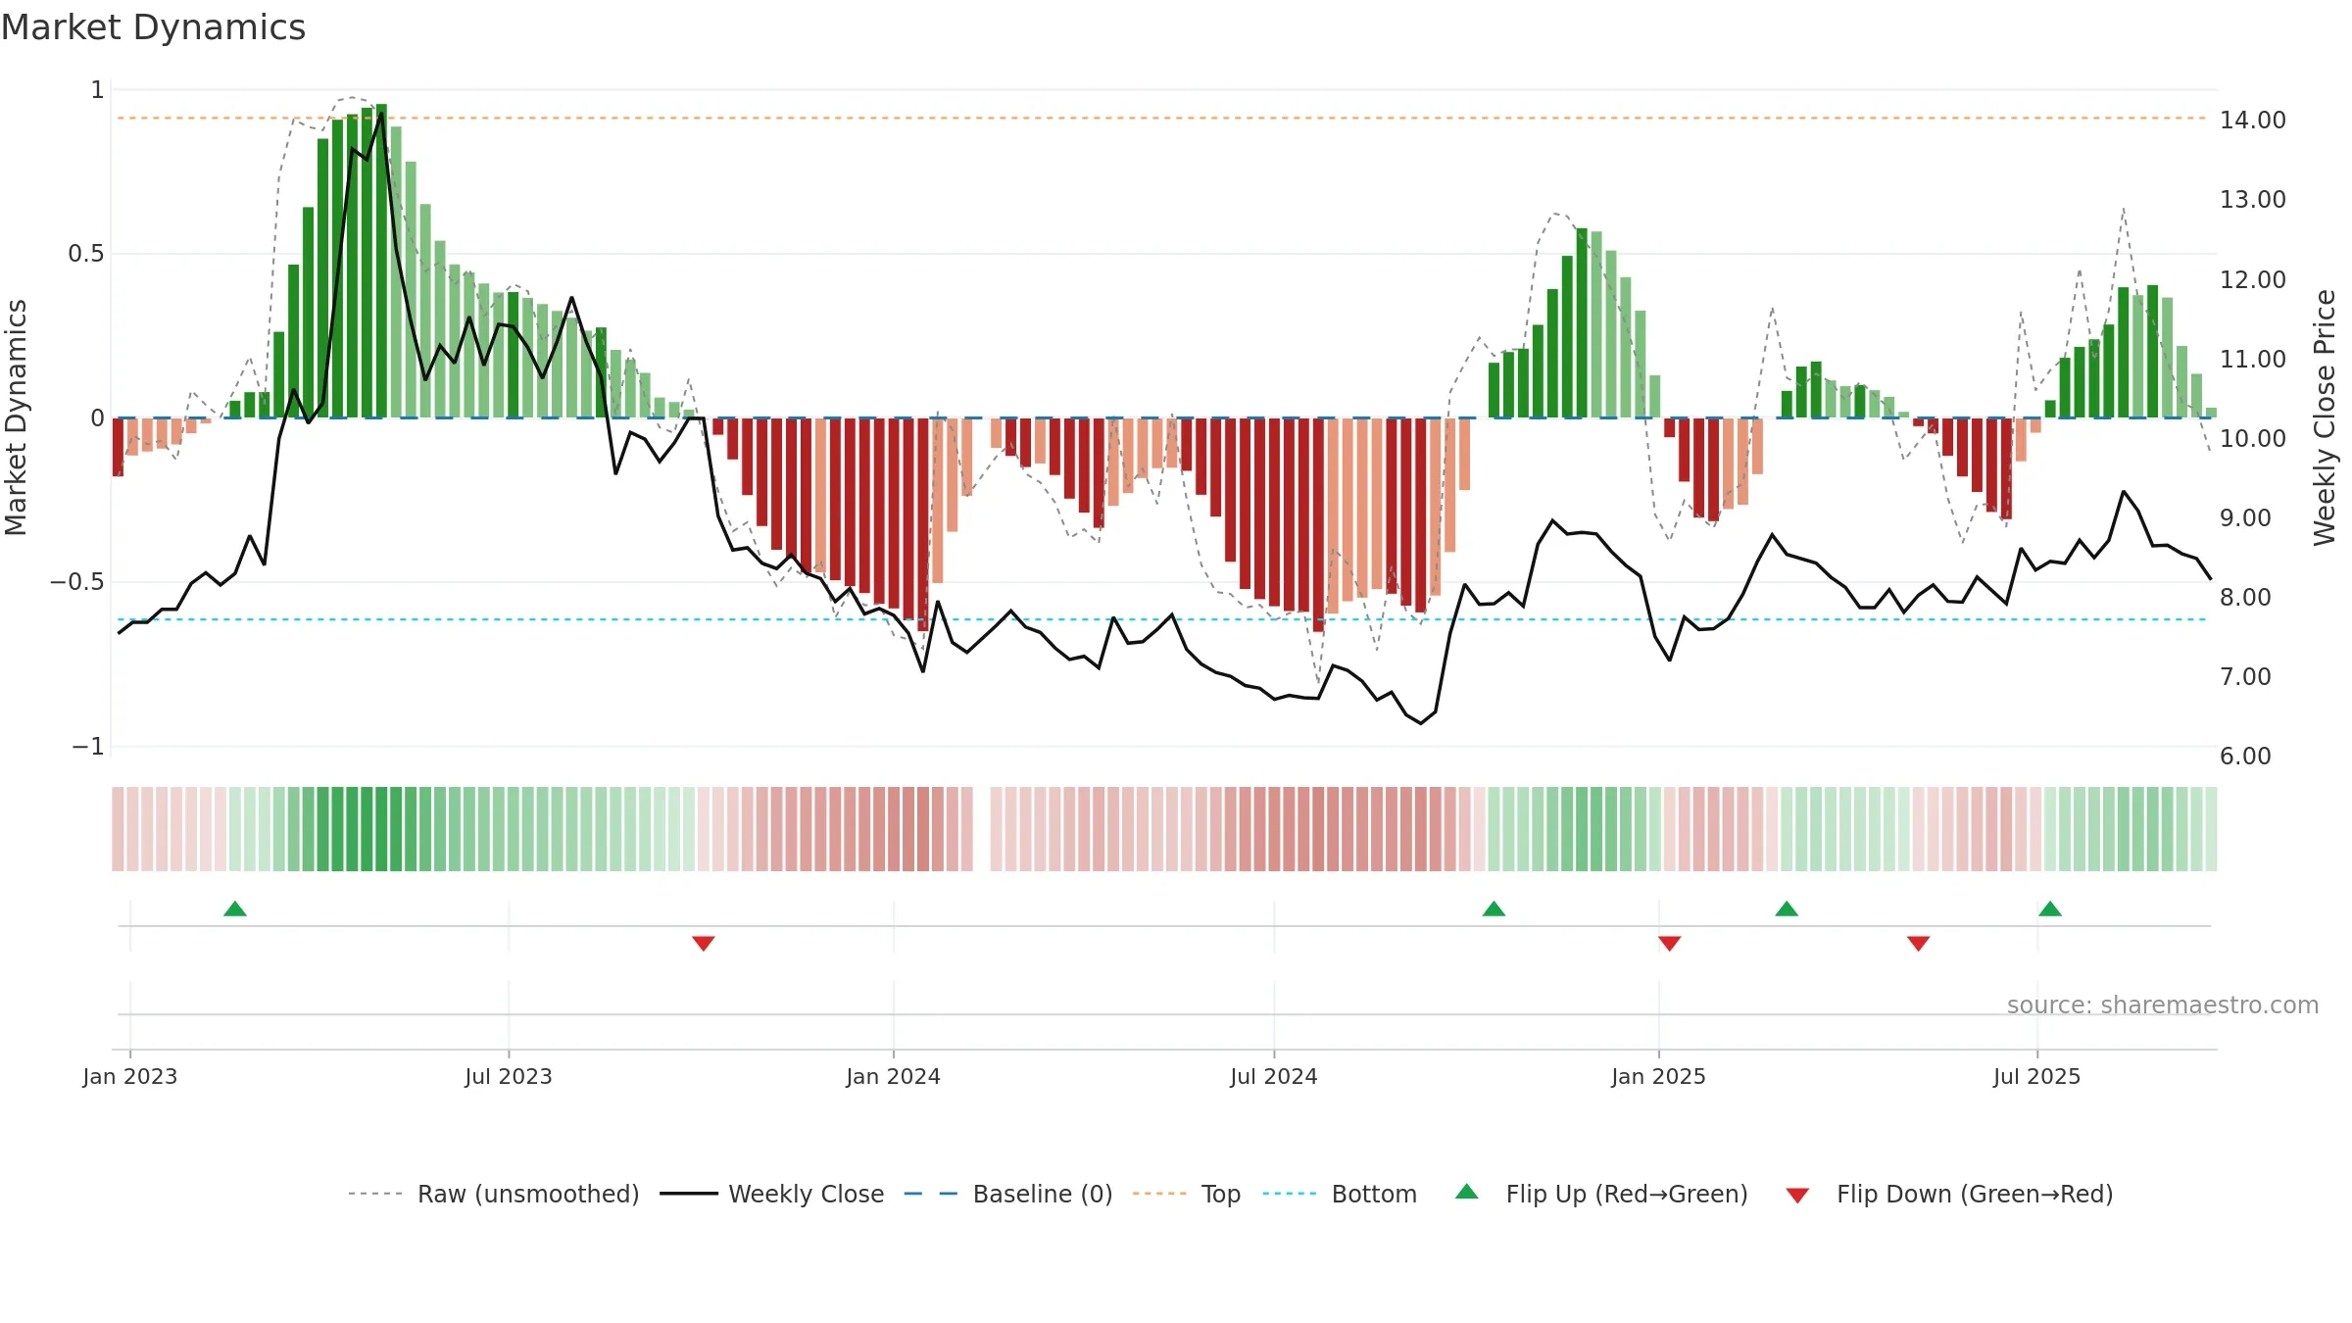Click the Jan 2024 axis label
This screenshot has height=1323, width=2352.
click(x=894, y=1076)
